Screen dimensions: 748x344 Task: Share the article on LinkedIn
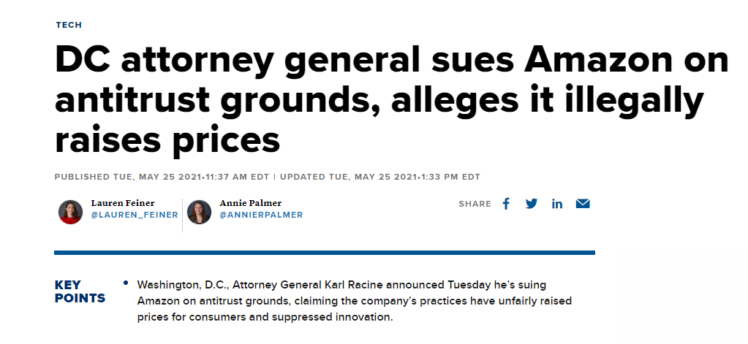(x=557, y=204)
